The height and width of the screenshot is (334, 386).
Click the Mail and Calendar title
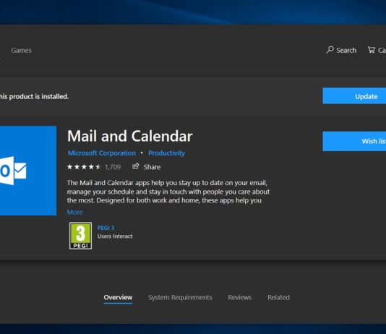point(129,136)
